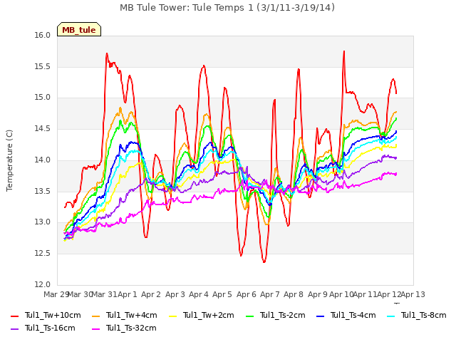Click the Mar 31 x-axis date label
The image size is (456, 342).
click(104, 294)
